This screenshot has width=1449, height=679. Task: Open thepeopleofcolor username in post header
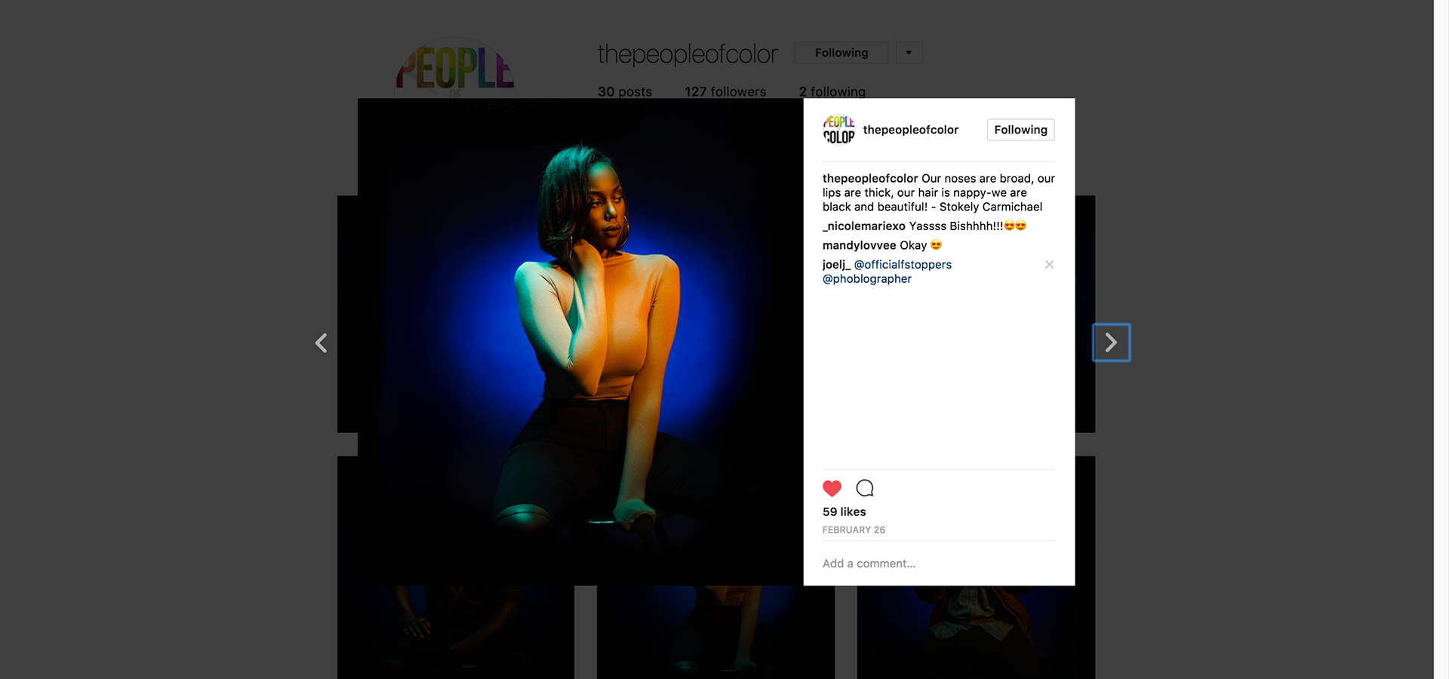(x=911, y=130)
